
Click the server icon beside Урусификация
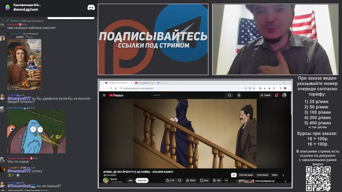tap(7, 7)
